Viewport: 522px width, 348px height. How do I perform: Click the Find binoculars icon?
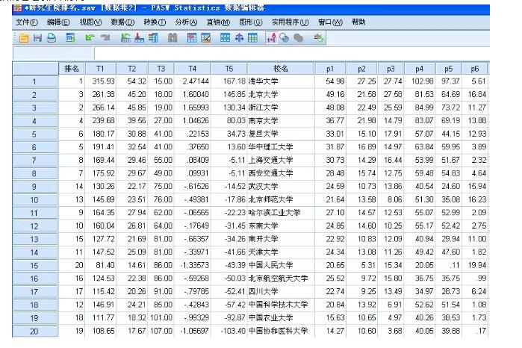tap(172, 38)
